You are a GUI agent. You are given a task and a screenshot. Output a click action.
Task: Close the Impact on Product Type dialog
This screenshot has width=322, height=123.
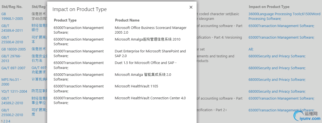pyautogui.click(x=191, y=7)
